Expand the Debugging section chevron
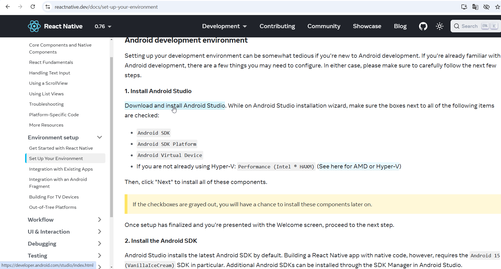Viewport: 501px width, 269px height. (x=100, y=244)
